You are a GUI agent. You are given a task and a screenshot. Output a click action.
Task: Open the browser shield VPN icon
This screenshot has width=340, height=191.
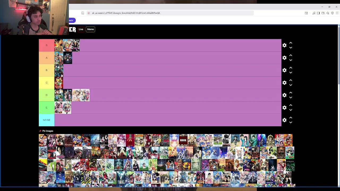pyautogui.click(x=332, y=13)
